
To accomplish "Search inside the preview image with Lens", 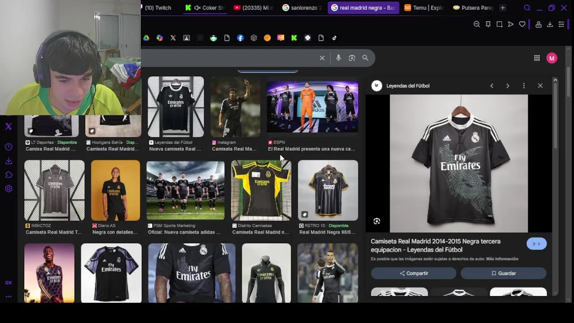I will 377,221.
